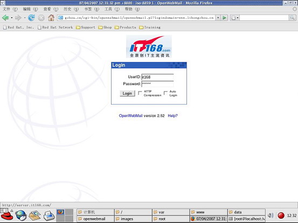Expand the address bar URL history dropdown
This screenshot has width=298, height=223.
218,18
